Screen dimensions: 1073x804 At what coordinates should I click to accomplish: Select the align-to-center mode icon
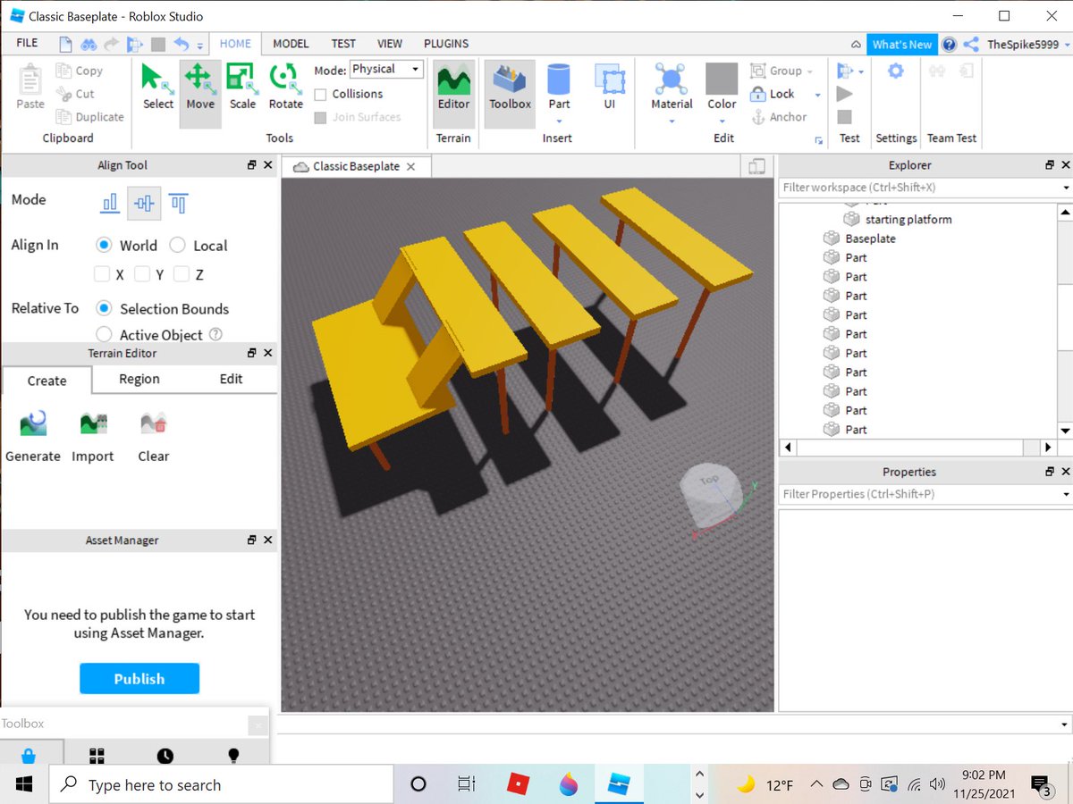coord(144,204)
